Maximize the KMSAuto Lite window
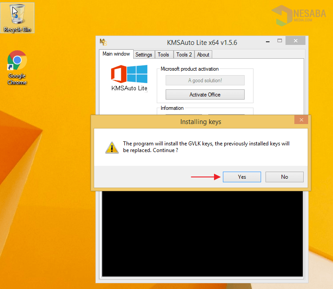Viewport: 333px width, 289px height. click(x=280, y=41)
